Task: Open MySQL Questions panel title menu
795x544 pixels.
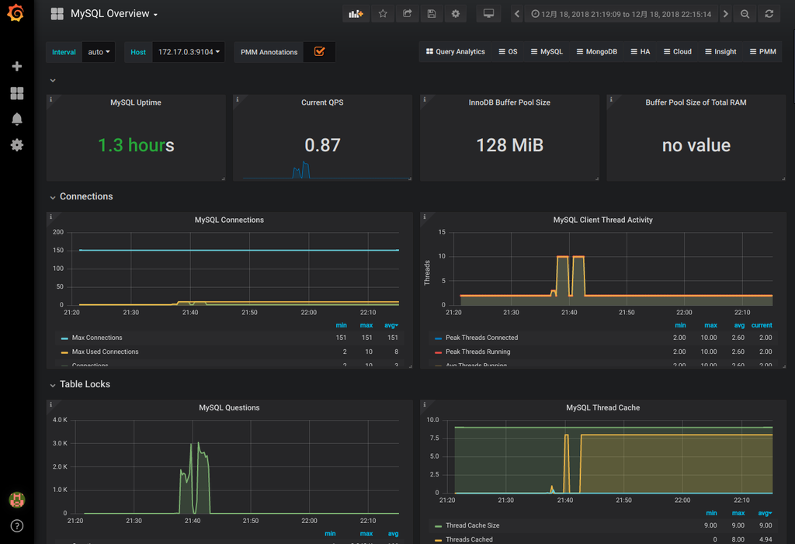Action: 229,407
